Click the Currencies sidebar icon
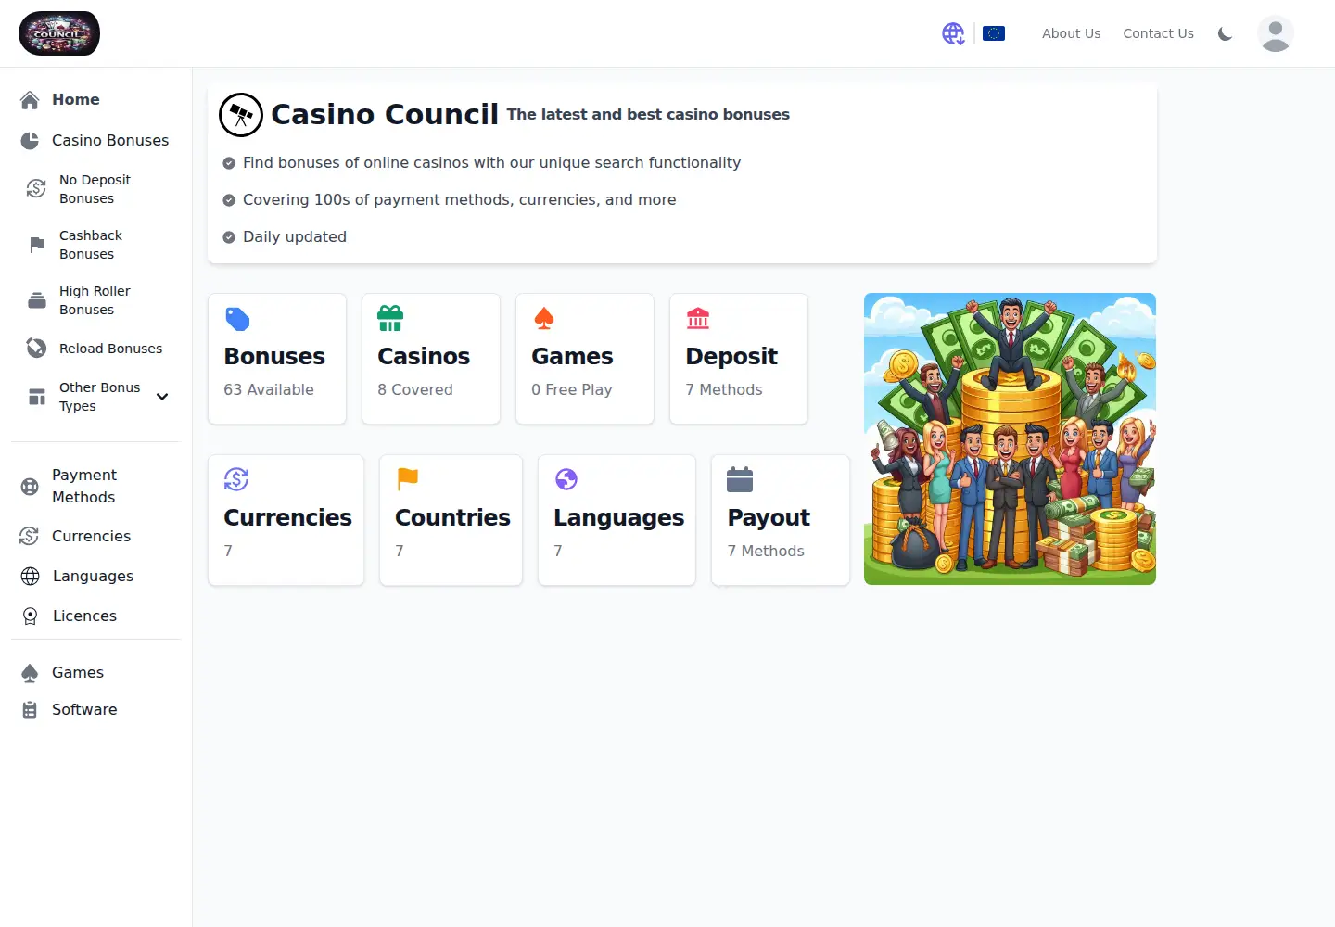The height and width of the screenshot is (927, 1335). (x=30, y=536)
